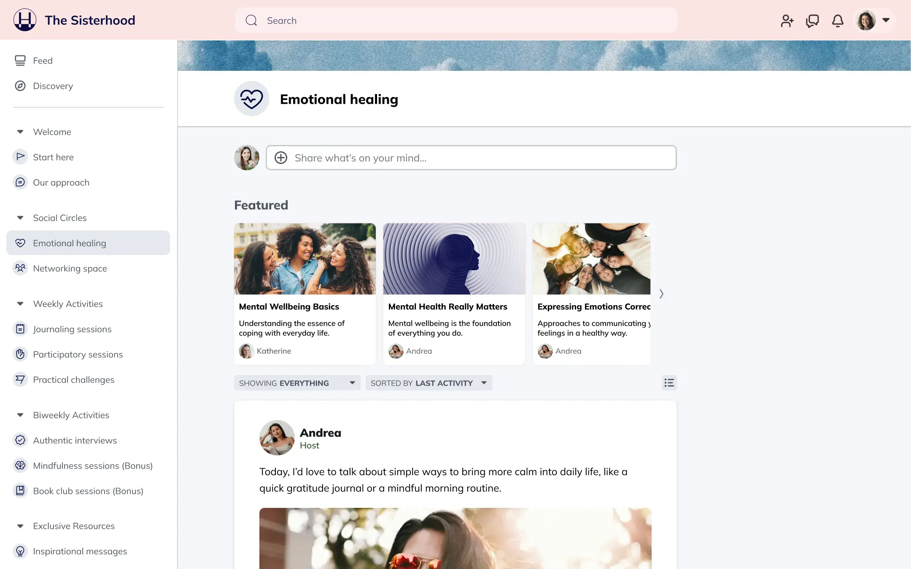Click the Search field
Viewport: 911px width, 569px height.
[456, 20]
